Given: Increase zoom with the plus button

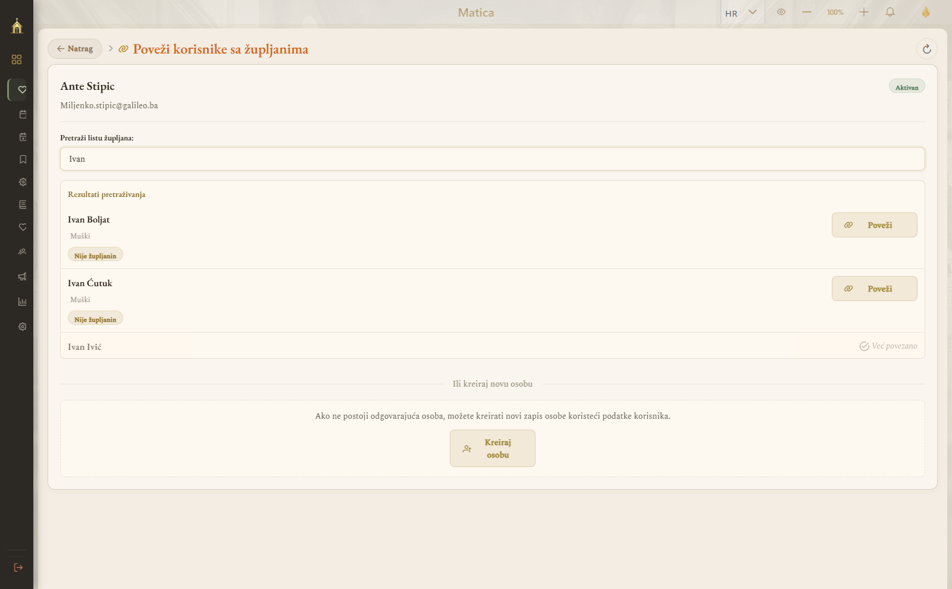Looking at the screenshot, I should 864,12.
